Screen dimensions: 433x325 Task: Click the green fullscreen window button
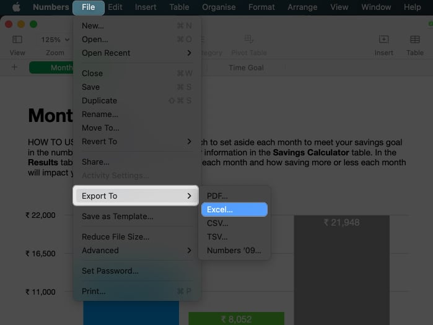[33, 24]
